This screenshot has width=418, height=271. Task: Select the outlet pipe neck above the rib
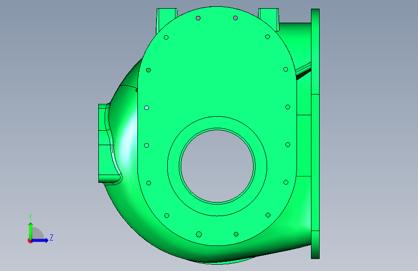coord(297,43)
